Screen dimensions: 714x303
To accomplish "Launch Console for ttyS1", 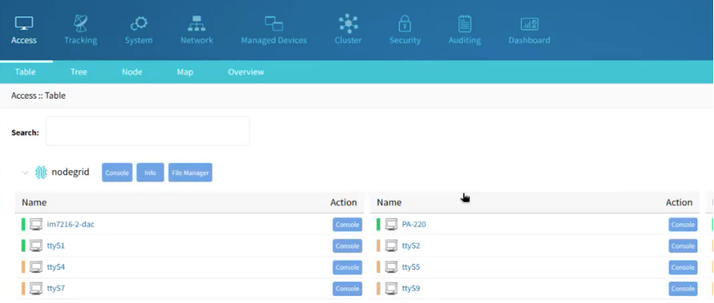I will [x=347, y=245].
